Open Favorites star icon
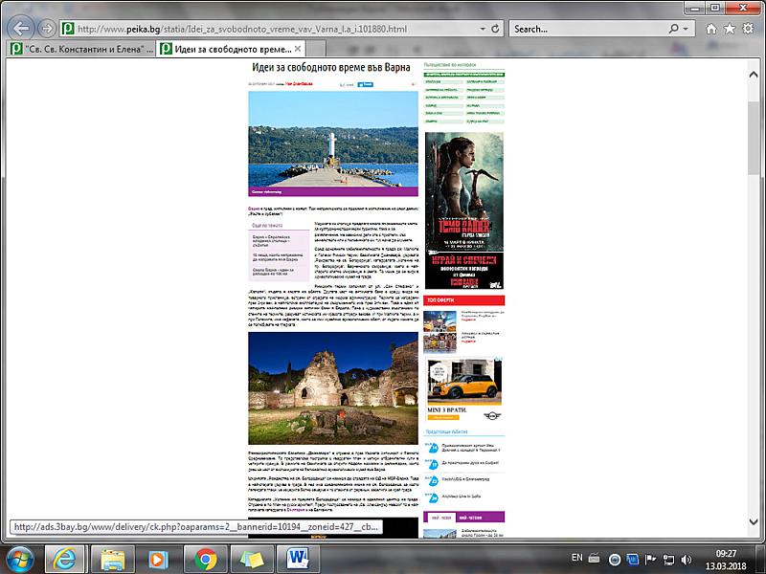Screen dimensions: 766x574 point(730,29)
